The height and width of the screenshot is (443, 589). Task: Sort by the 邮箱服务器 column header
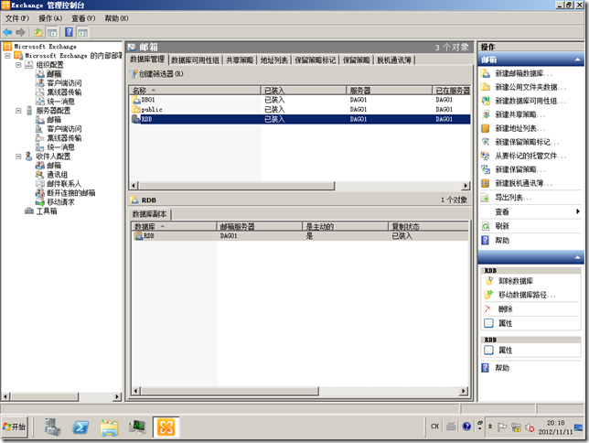pyautogui.click(x=259, y=226)
